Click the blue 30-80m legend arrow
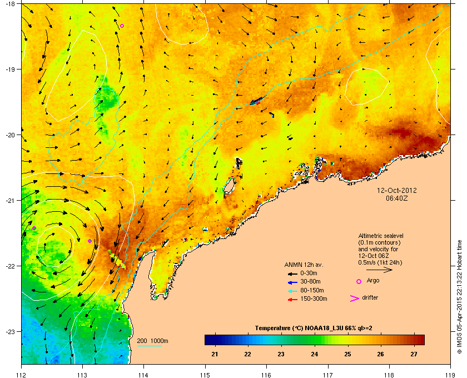The height and width of the screenshot is (378, 467). click(x=292, y=282)
